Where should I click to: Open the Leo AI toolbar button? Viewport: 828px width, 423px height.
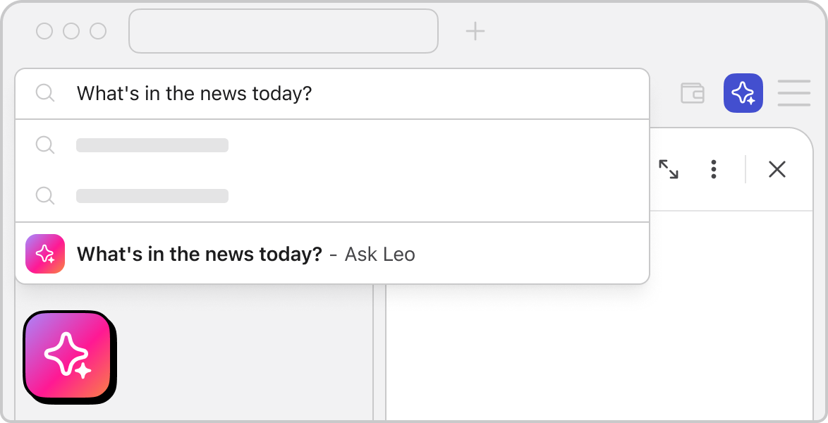(743, 93)
